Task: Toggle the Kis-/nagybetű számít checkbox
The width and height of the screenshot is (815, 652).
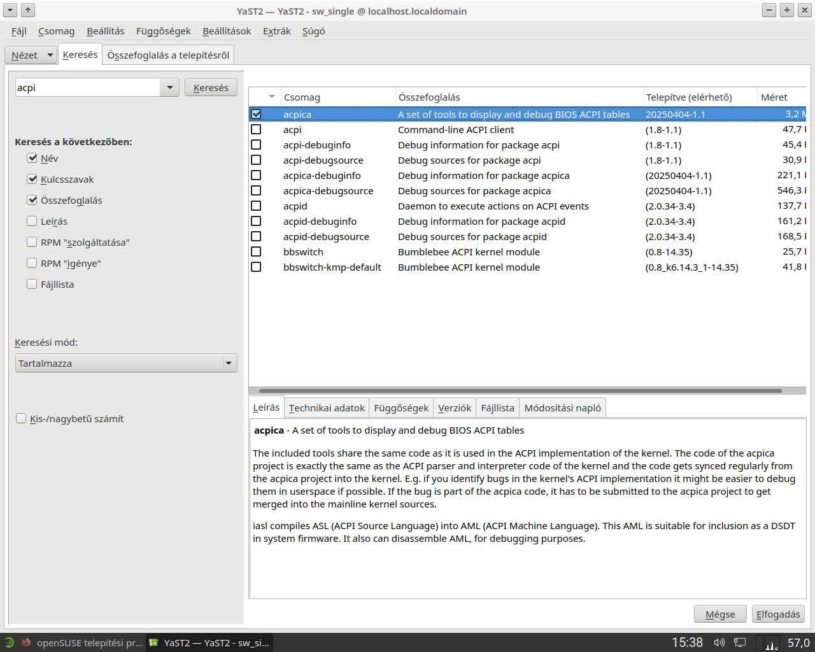Action: click(x=21, y=418)
